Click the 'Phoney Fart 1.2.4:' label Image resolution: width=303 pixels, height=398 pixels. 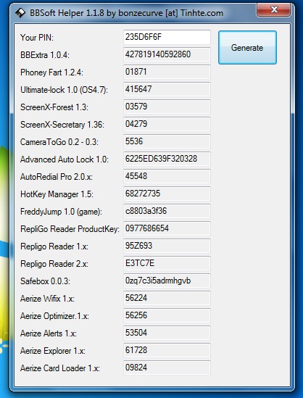click(x=51, y=72)
